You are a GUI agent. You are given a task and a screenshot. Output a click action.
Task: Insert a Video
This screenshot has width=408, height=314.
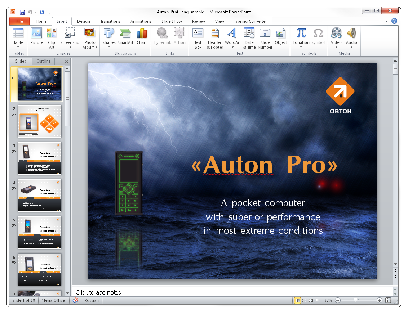336,38
